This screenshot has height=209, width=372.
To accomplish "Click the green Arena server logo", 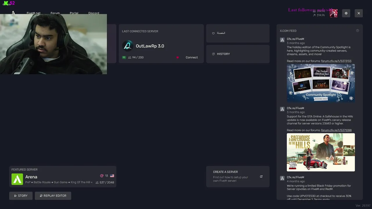I will [17, 179].
